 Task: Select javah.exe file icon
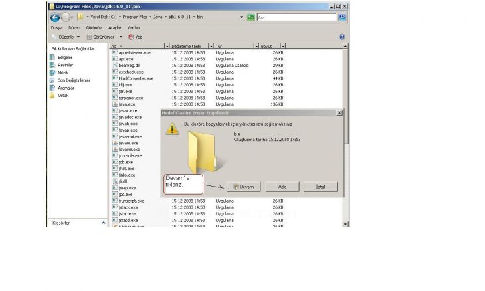click(x=115, y=124)
